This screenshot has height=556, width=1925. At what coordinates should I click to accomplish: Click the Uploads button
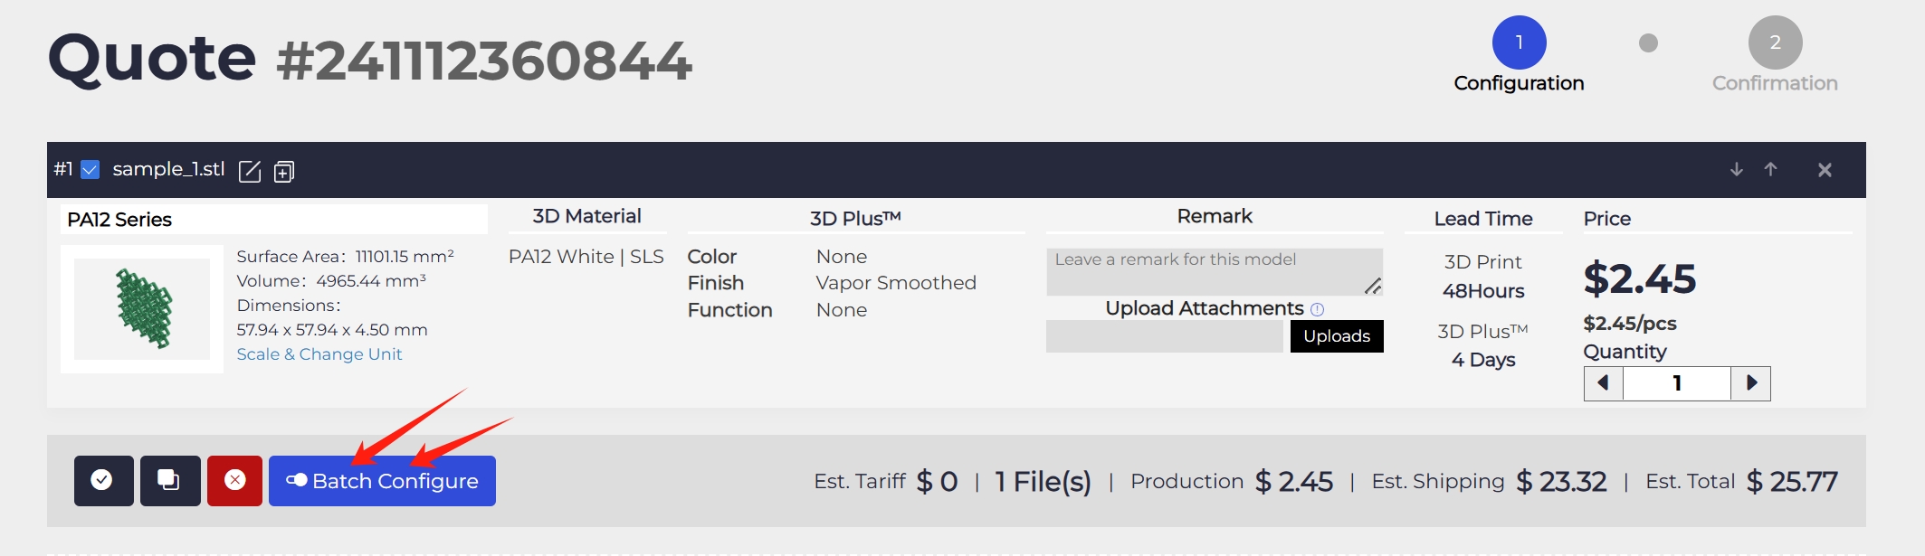1336,336
